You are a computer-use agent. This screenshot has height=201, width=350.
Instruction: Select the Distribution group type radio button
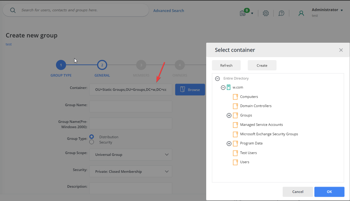[x=92, y=137]
